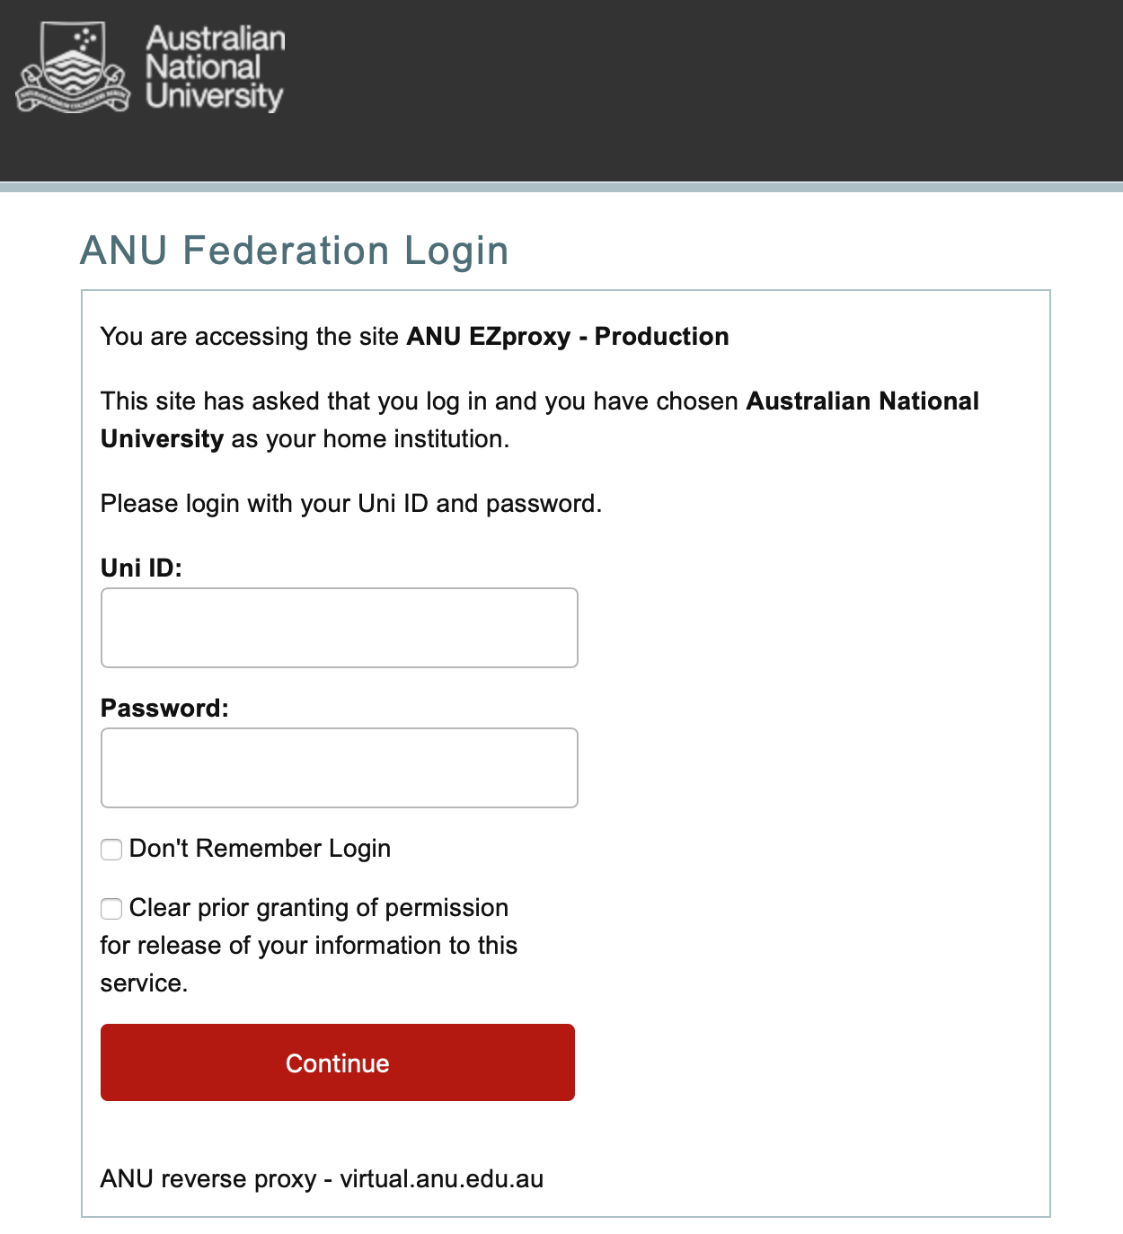Click the "Uni ID:" field label
Screen dimensions: 1123x1234
[x=141, y=568]
